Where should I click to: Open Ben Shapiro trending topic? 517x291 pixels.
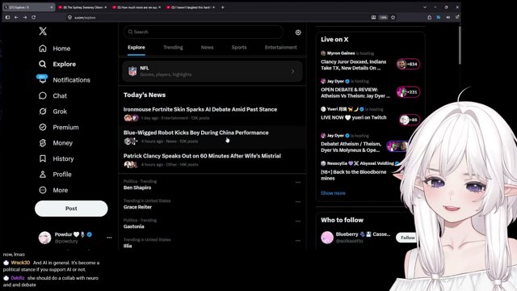137,188
